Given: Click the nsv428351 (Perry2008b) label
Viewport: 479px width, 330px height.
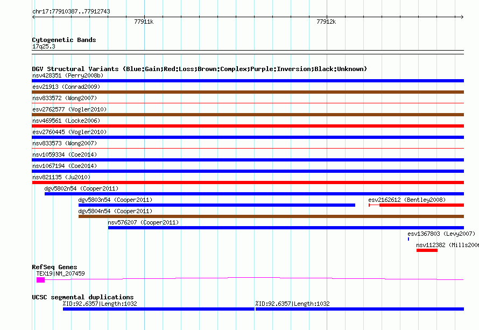Looking at the screenshot, I should (68, 75).
